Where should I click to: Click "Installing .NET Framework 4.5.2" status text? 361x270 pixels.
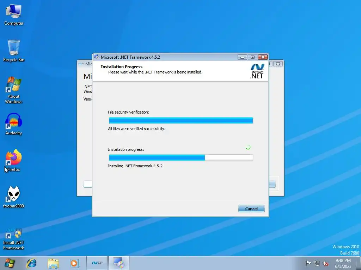tap(135, 166)
